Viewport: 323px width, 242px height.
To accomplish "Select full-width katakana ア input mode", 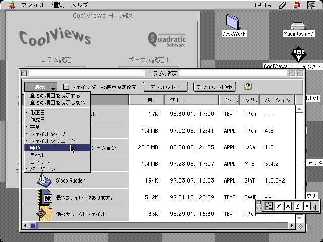I will point(278,206).
